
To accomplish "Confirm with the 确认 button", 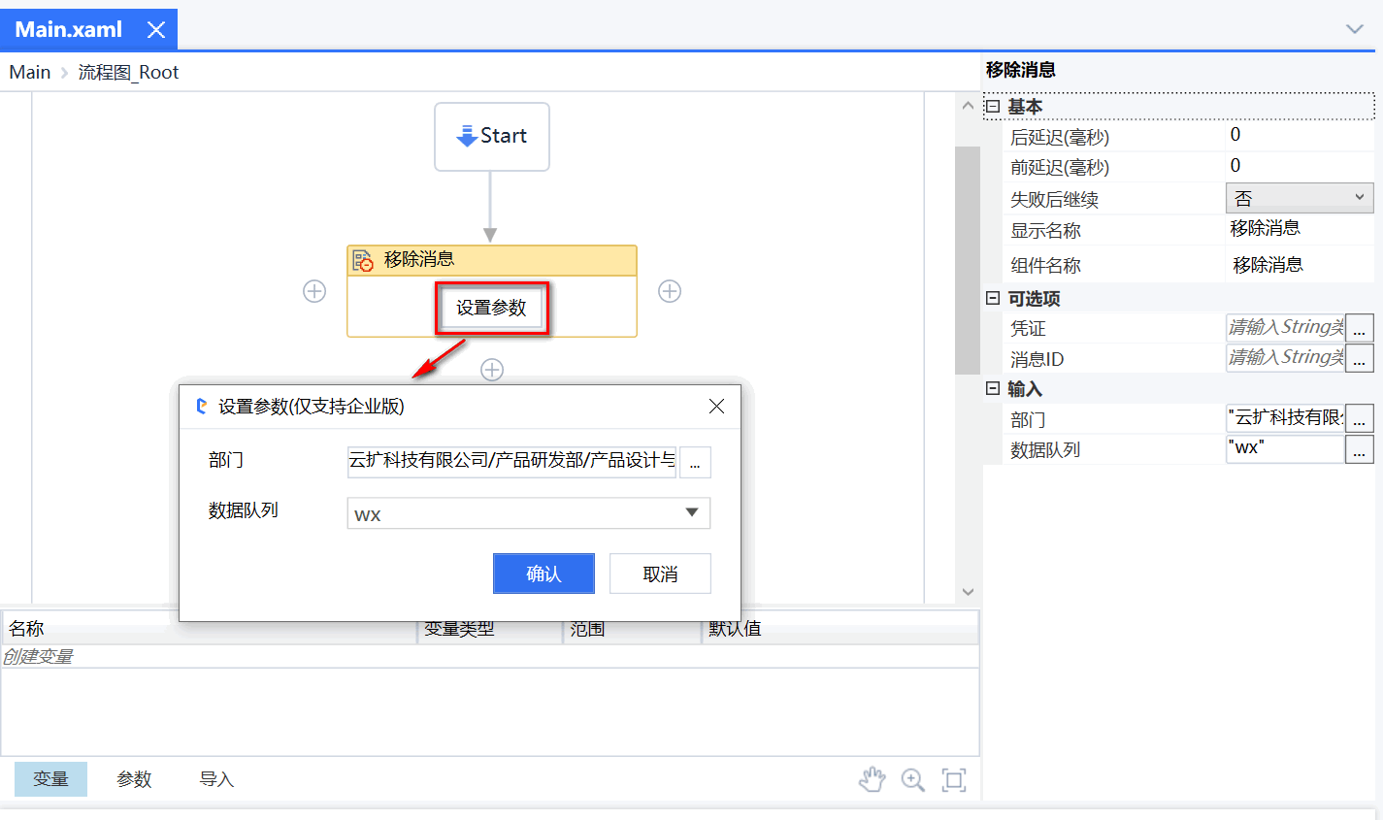I will coord(543,574).
